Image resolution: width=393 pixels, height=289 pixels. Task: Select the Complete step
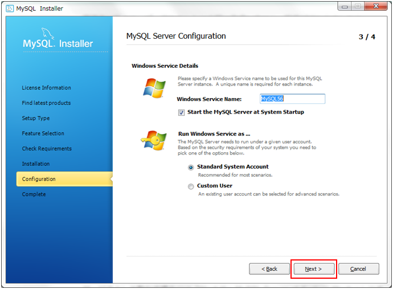(x=34, y=194)
